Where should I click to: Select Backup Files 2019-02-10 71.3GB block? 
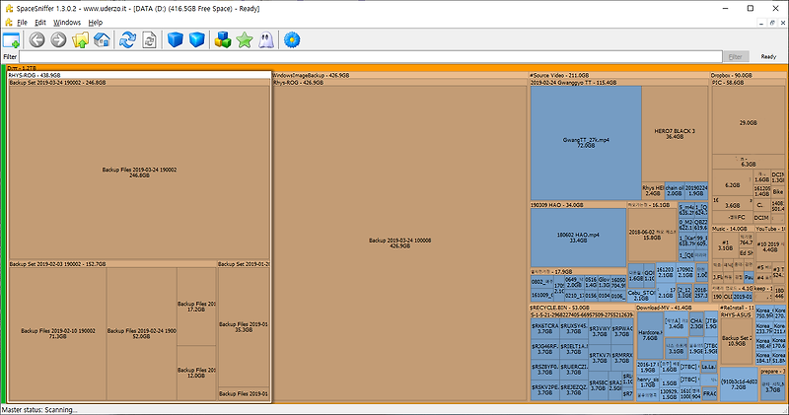pos(58,333)
